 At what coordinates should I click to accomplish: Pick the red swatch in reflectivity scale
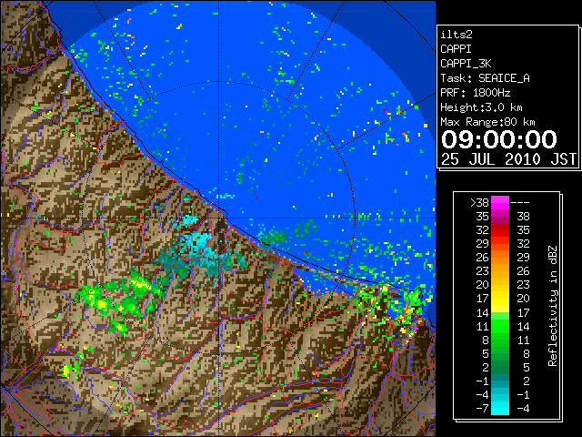tap(500, 230)
